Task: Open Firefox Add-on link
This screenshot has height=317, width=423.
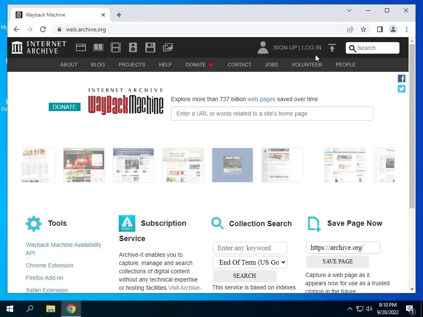Action: tap(45, 278)
